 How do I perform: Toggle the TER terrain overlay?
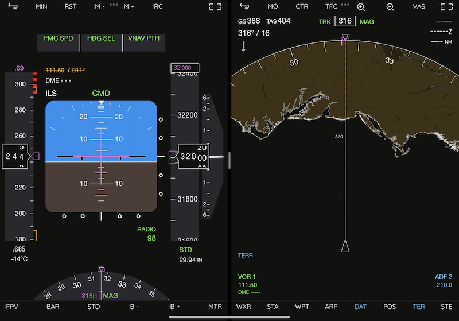418,307
